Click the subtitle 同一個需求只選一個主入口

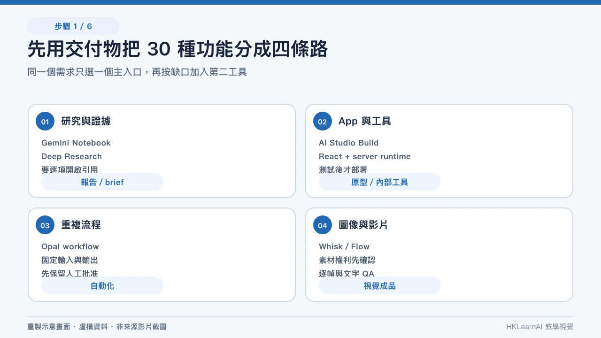(x=85, y=72)
